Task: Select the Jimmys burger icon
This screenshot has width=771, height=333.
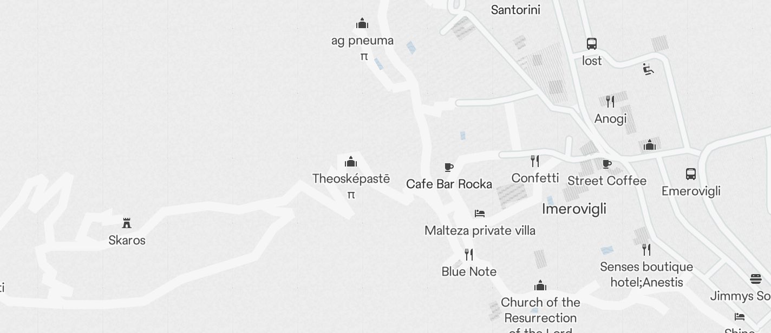Action: [x=756, y=279]
